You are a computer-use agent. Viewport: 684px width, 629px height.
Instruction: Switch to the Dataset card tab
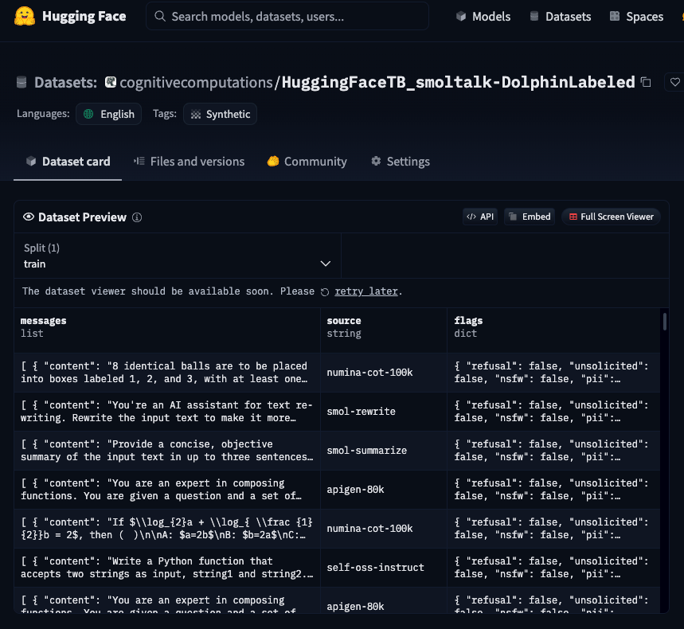coord(68,162)
